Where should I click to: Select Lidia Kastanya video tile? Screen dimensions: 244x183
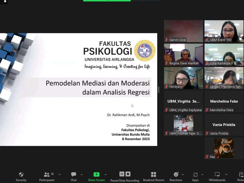pyautogui.click(x=224, y=55)
